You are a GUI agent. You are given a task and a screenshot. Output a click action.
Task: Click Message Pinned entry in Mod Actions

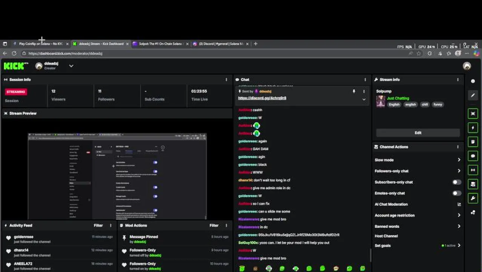(176, 239)
